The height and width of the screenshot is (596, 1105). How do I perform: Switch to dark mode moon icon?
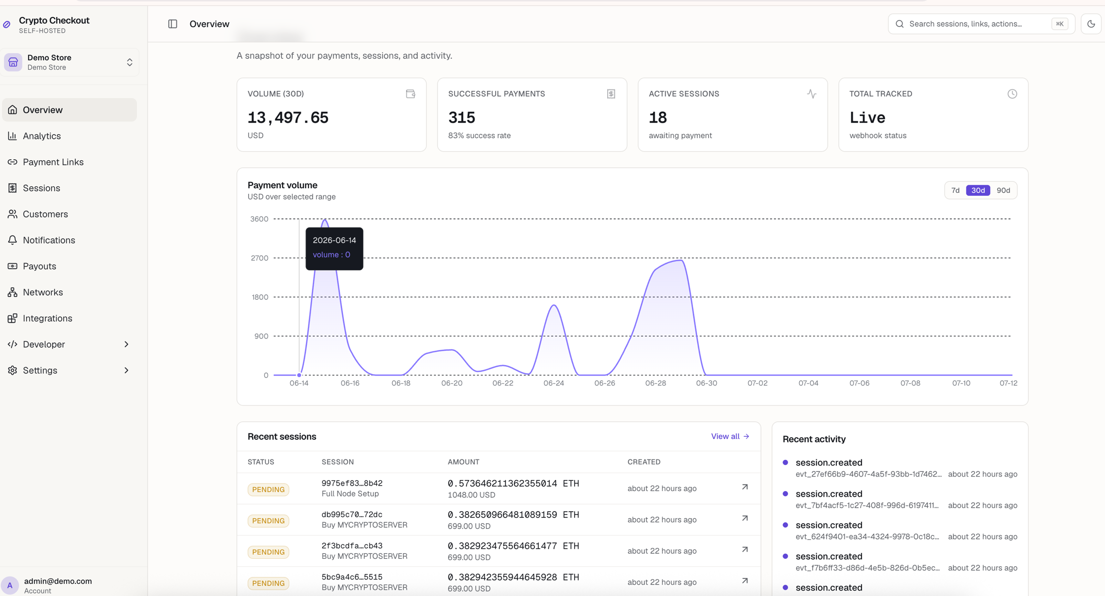click(x=1091, y=24)
